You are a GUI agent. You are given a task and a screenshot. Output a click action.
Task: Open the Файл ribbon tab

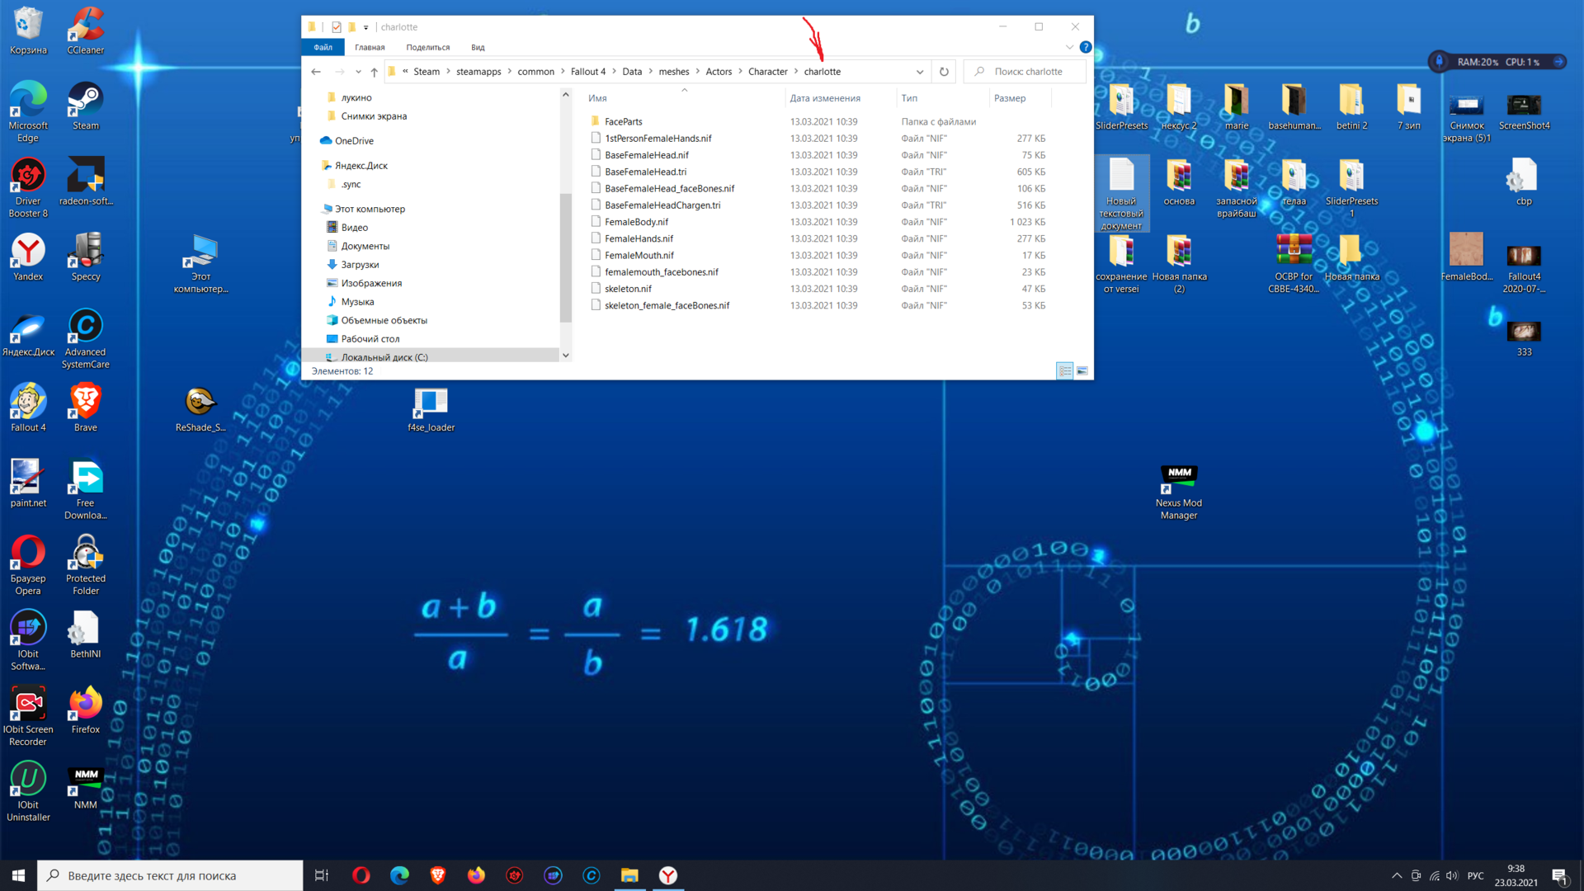(x=323, y=47)
